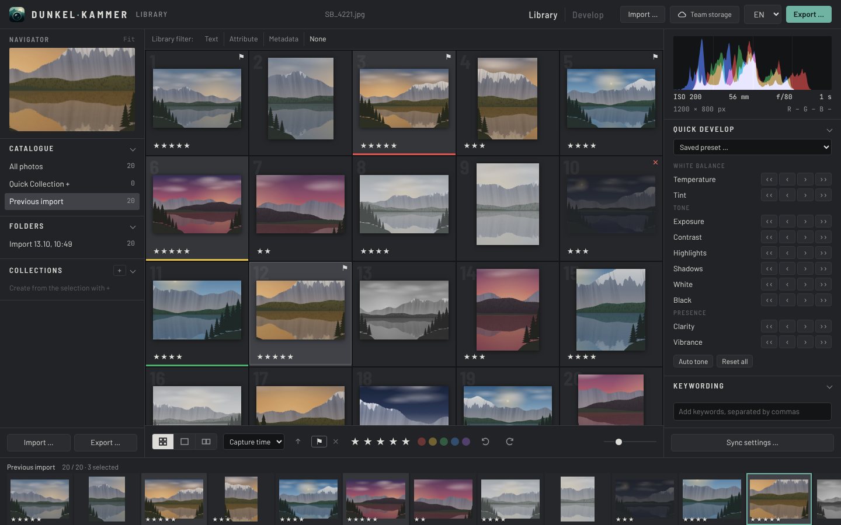The width and height of the screenshot is (841, 525).
Task: Flag the selected photos as picks
Action: (x=319, y=442)
